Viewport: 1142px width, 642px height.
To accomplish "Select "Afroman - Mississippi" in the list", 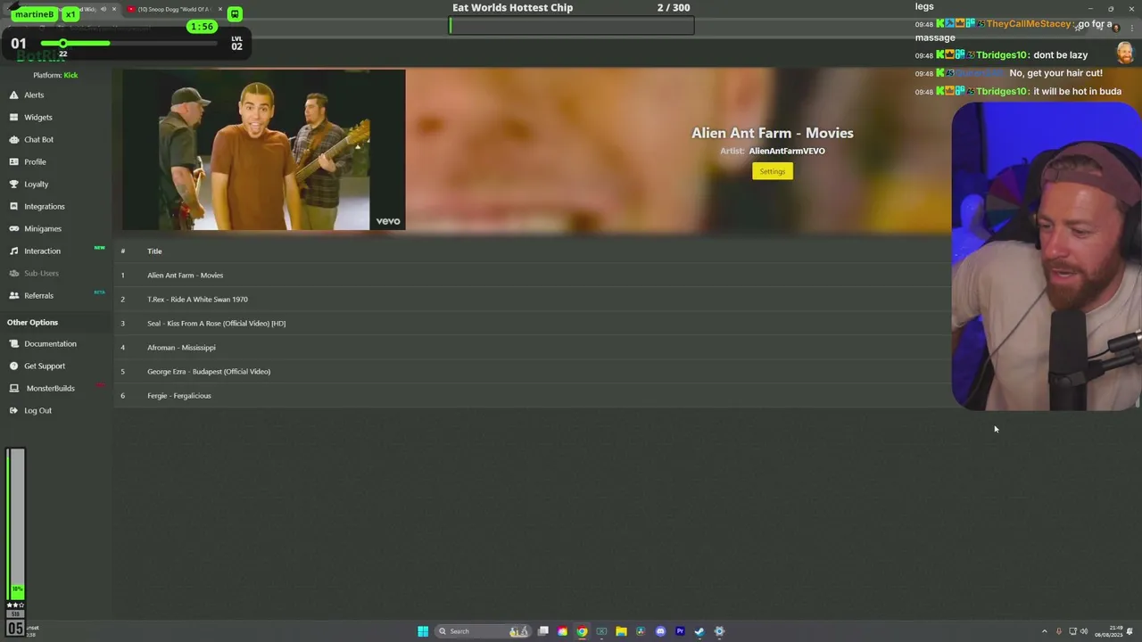I will [x=532, y=347].
